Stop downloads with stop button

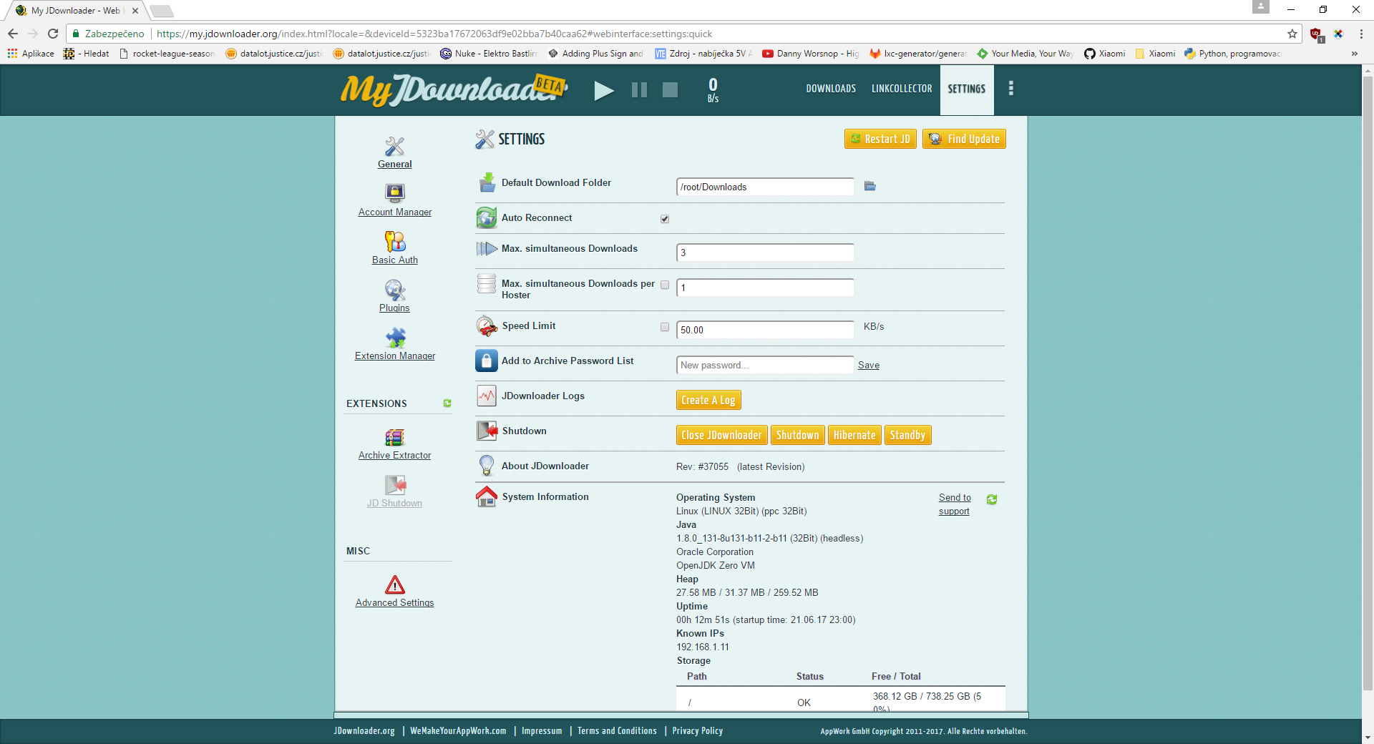click(670, 89)
